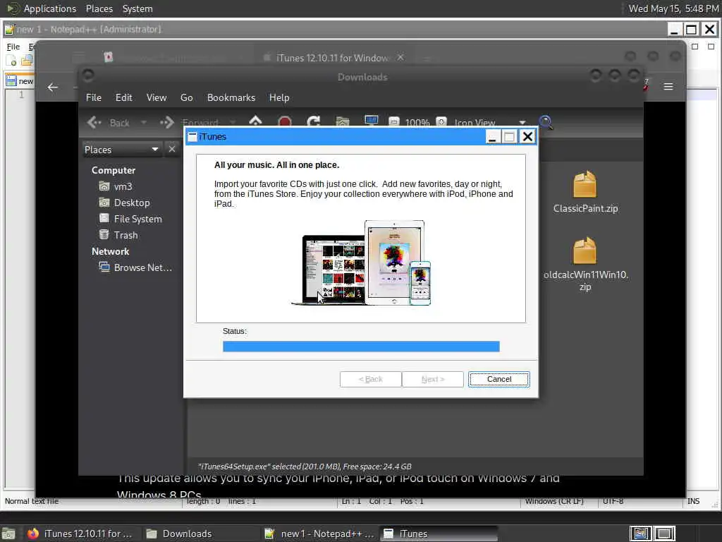722x542 pixels.
Task: Click the iTunes installer title bar icon
Action: (192, 137)
